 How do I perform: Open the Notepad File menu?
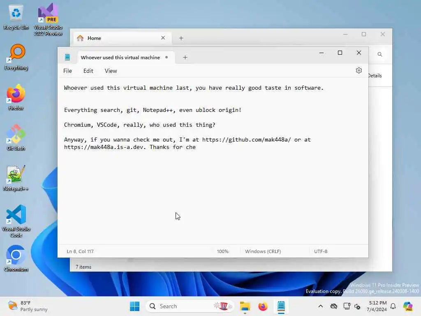pyautogui.click(x=67, y=71)
